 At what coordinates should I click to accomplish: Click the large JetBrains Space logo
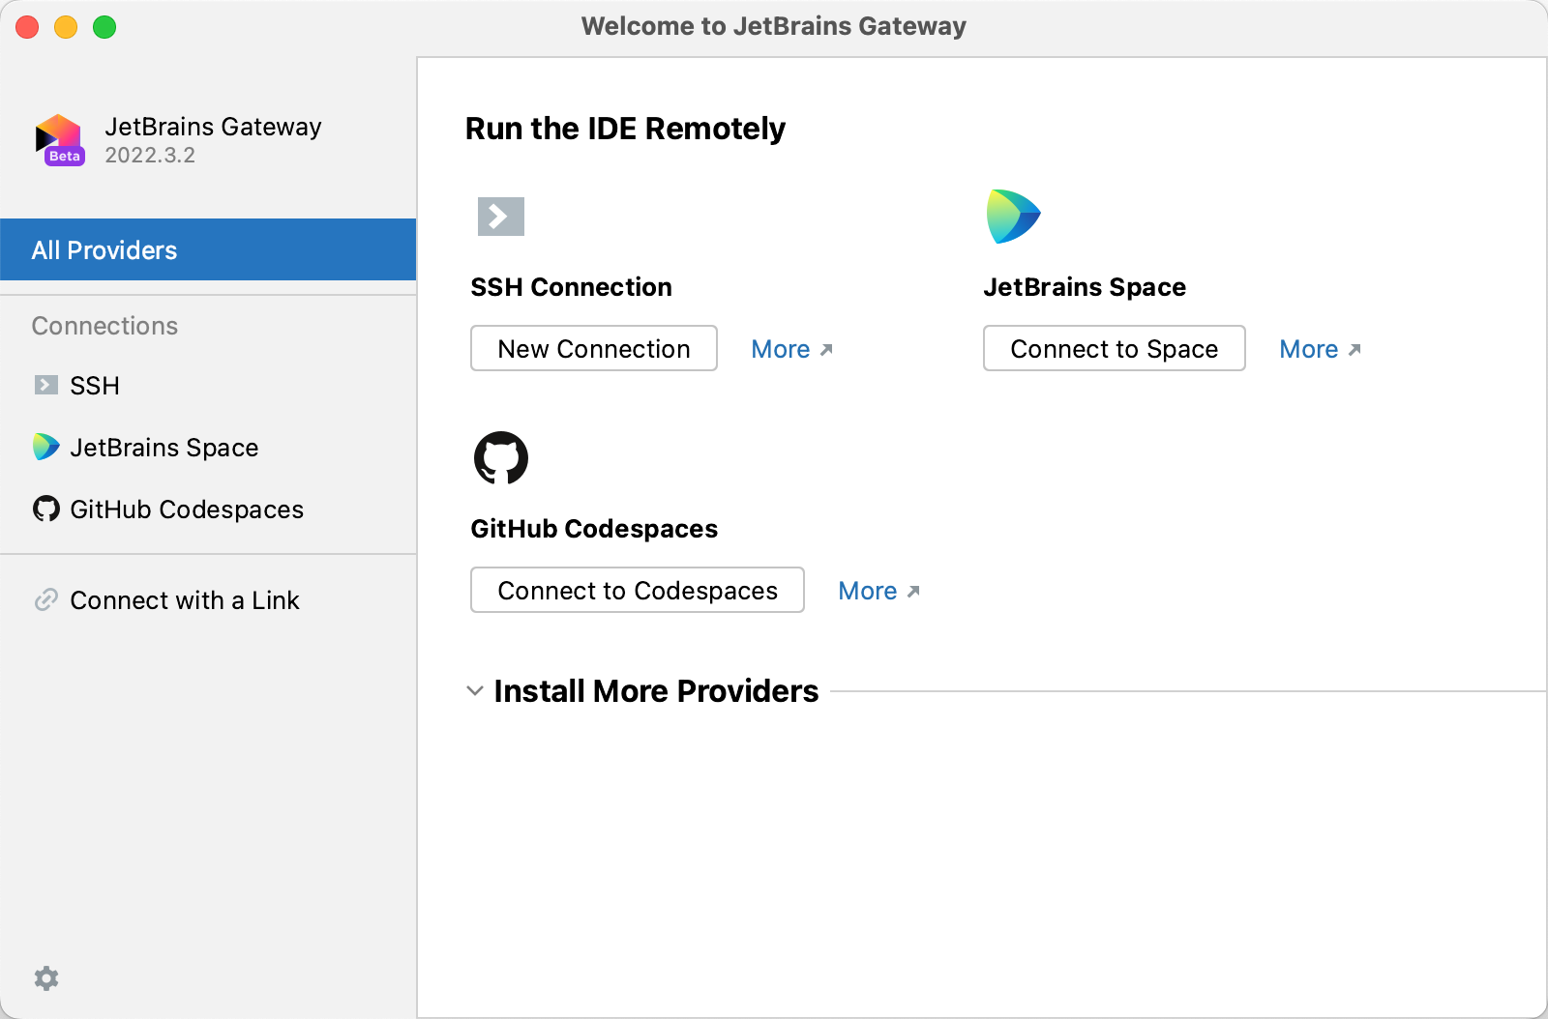point(1012,217)
